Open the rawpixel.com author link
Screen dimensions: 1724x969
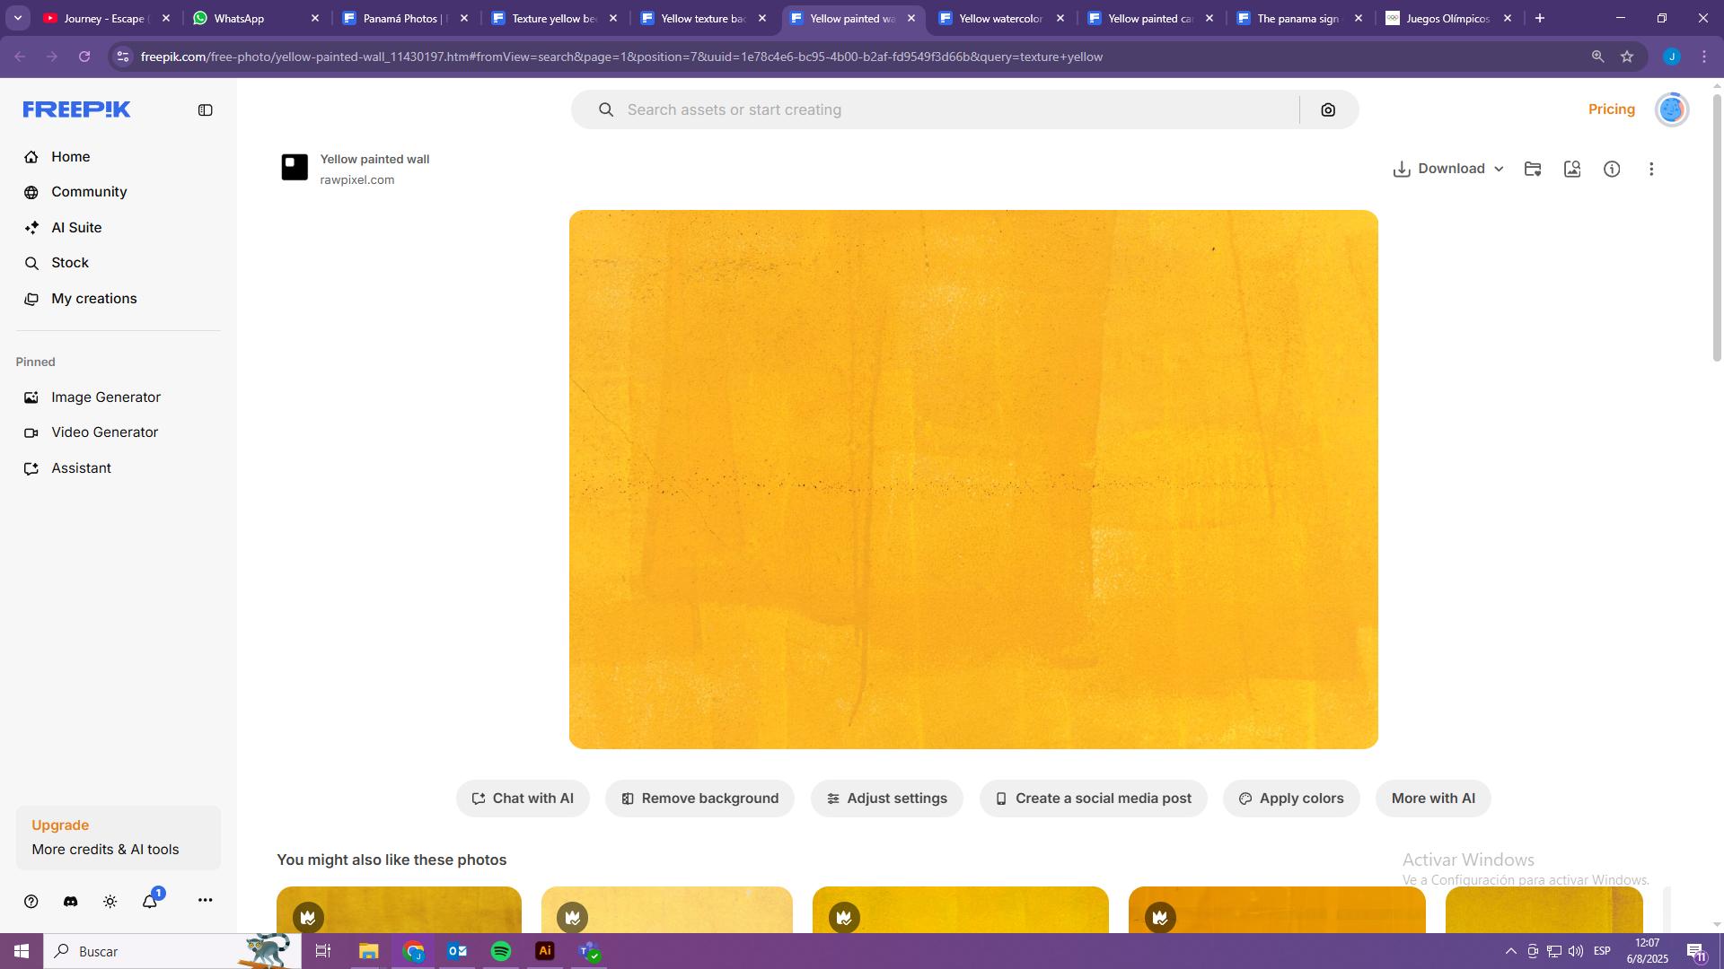[x=357, y=180]
